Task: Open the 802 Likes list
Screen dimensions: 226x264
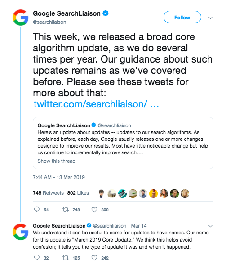Action: [78, 193]
